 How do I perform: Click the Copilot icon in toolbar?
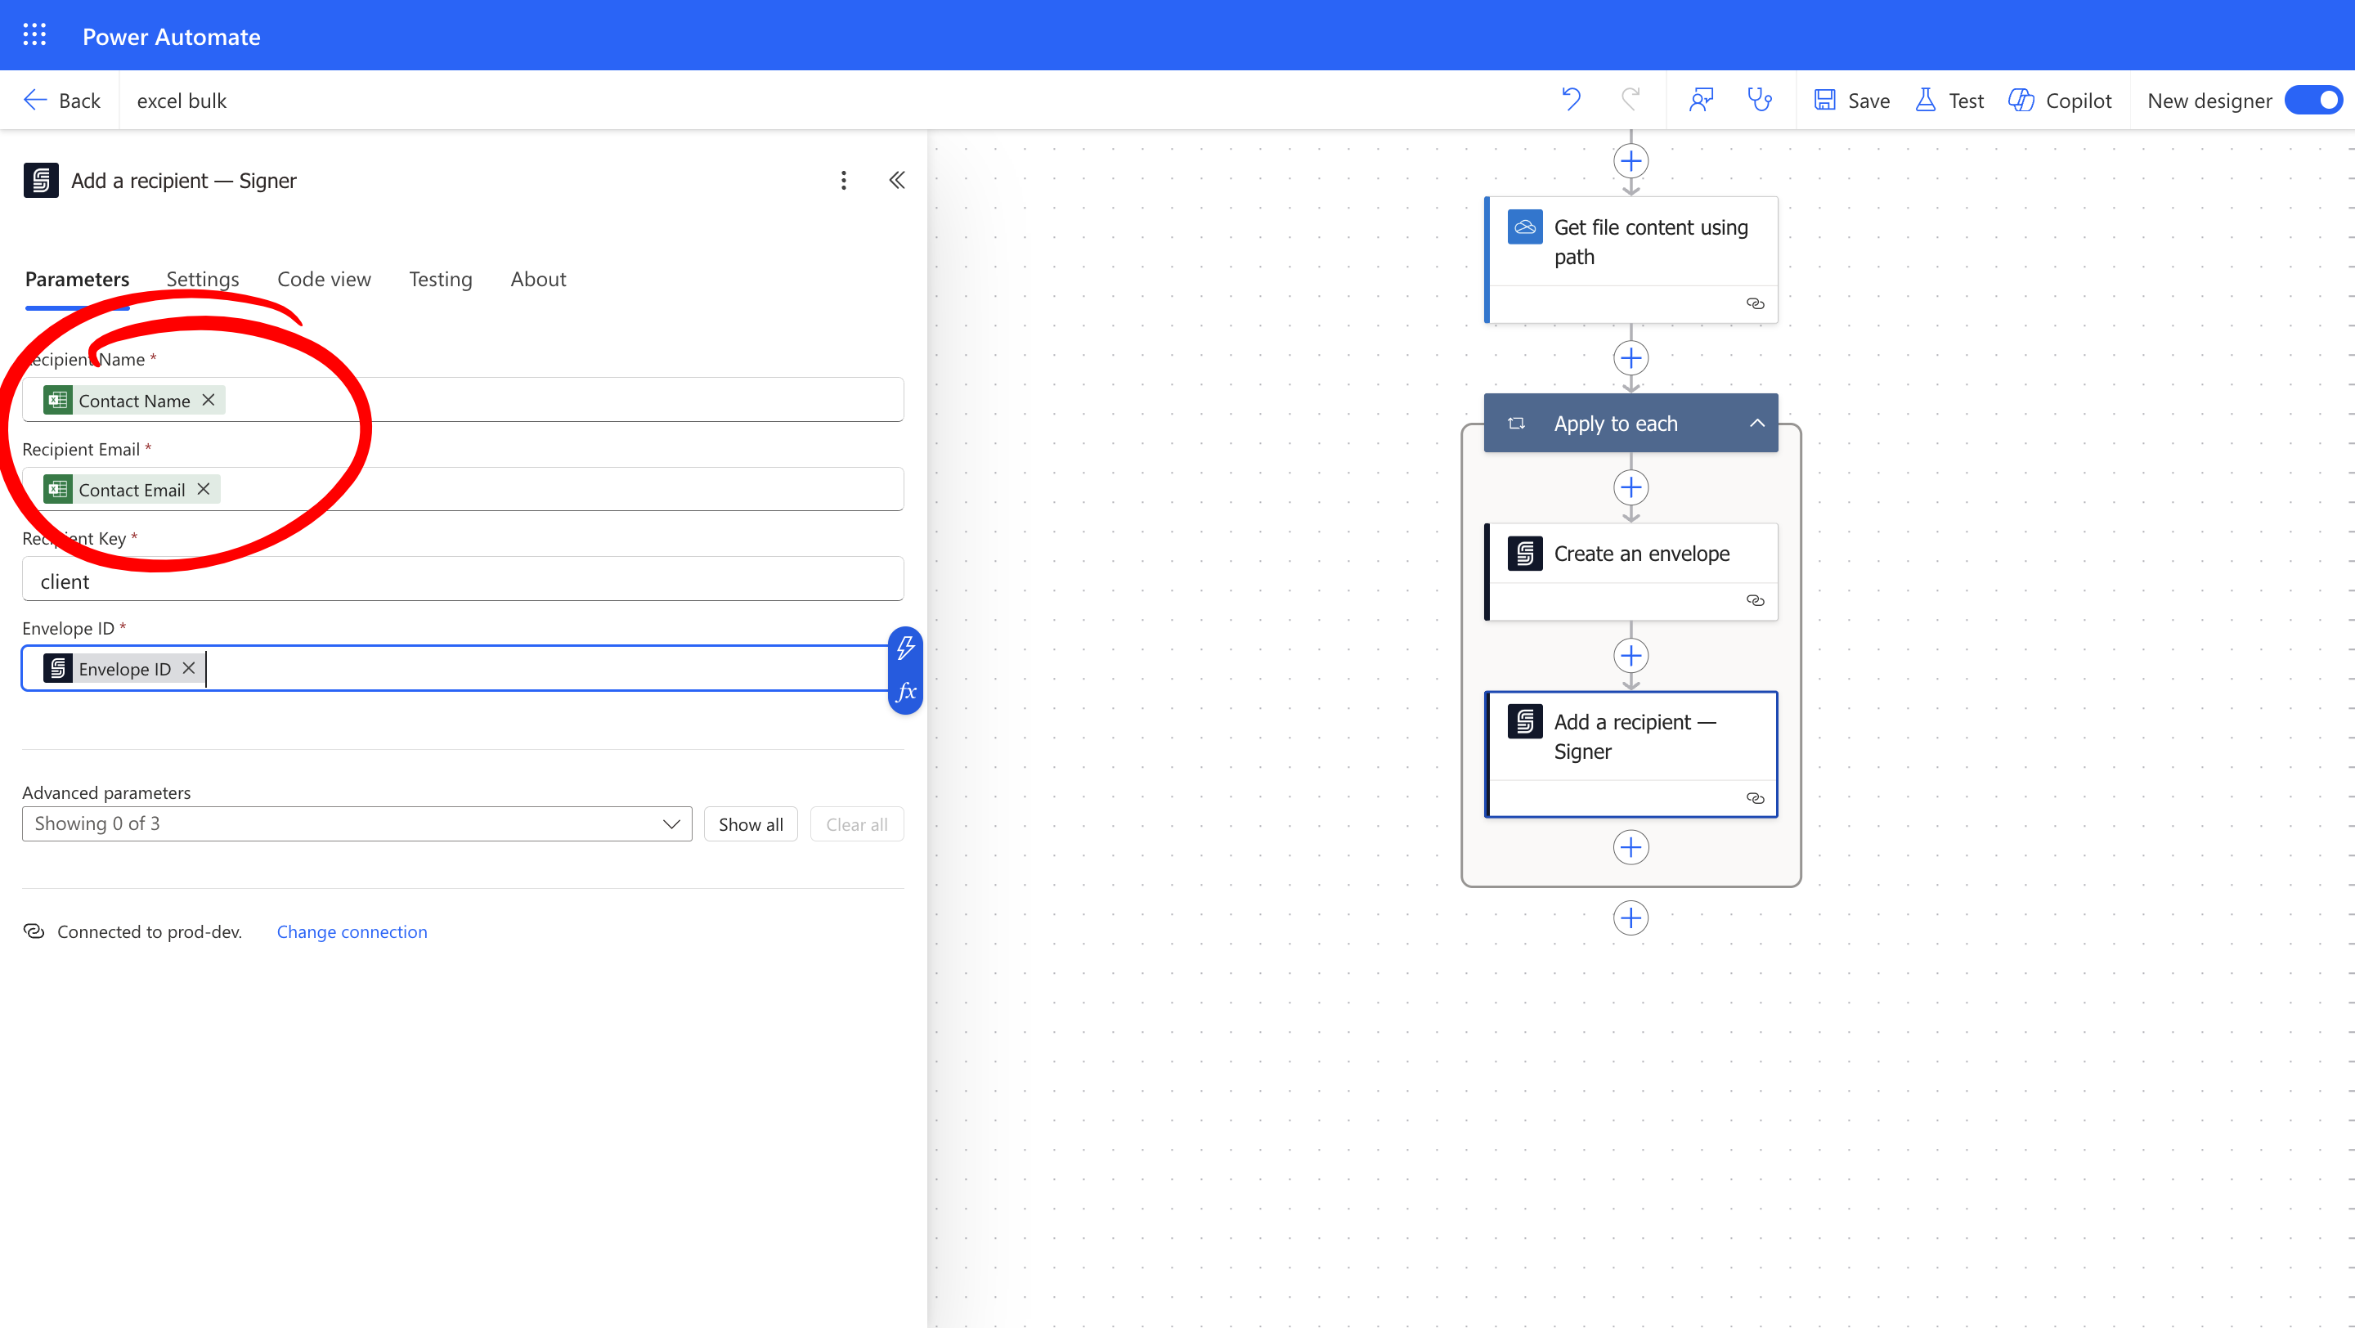(x=2021, y=100)
